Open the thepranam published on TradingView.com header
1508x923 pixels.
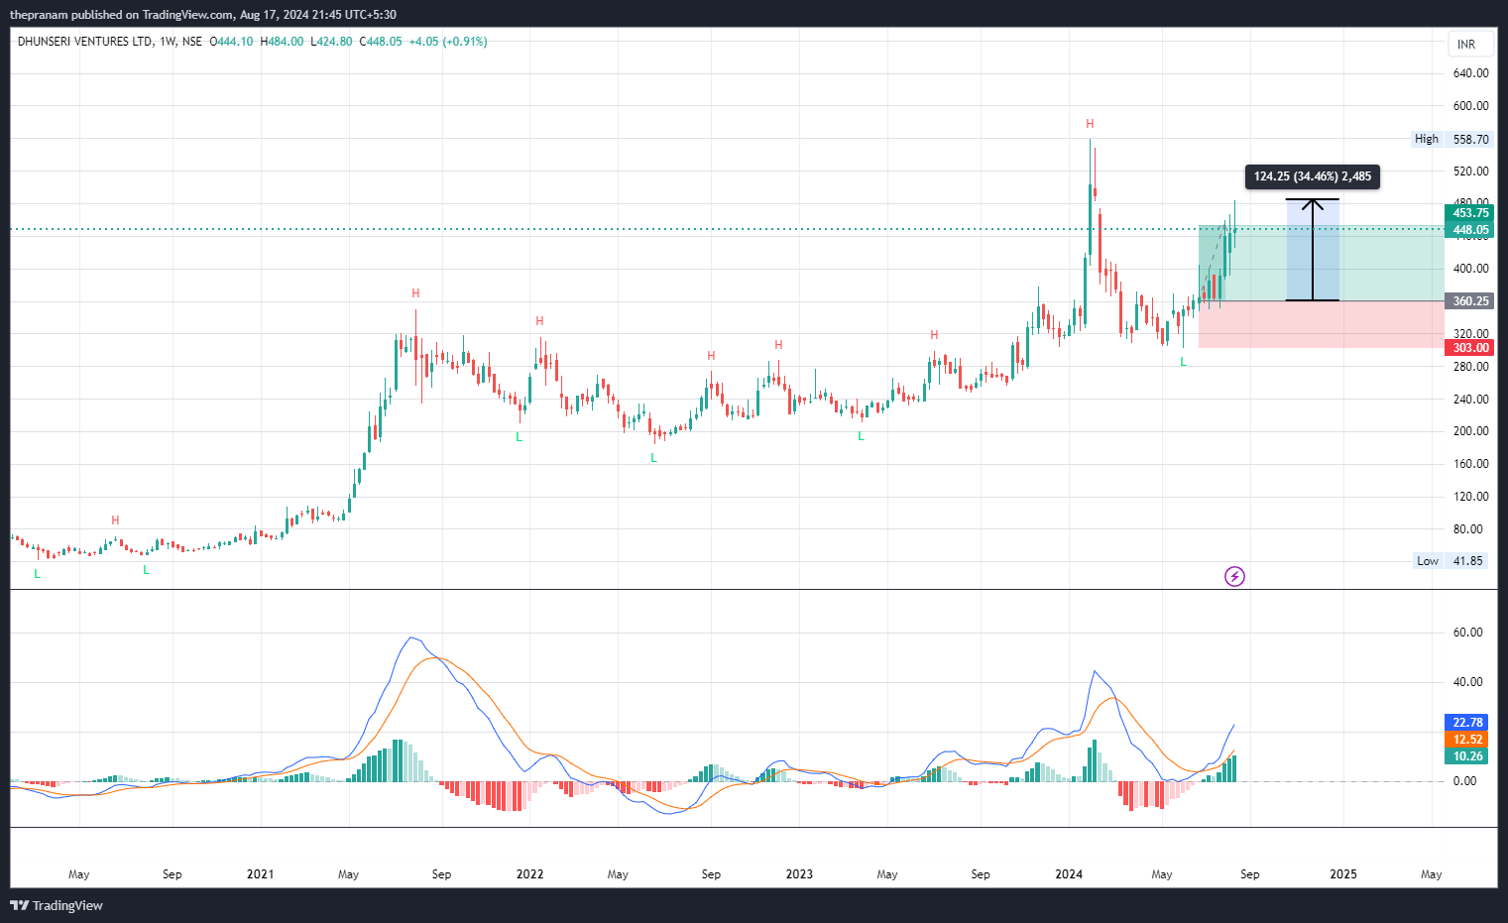[x=203, y=15]
